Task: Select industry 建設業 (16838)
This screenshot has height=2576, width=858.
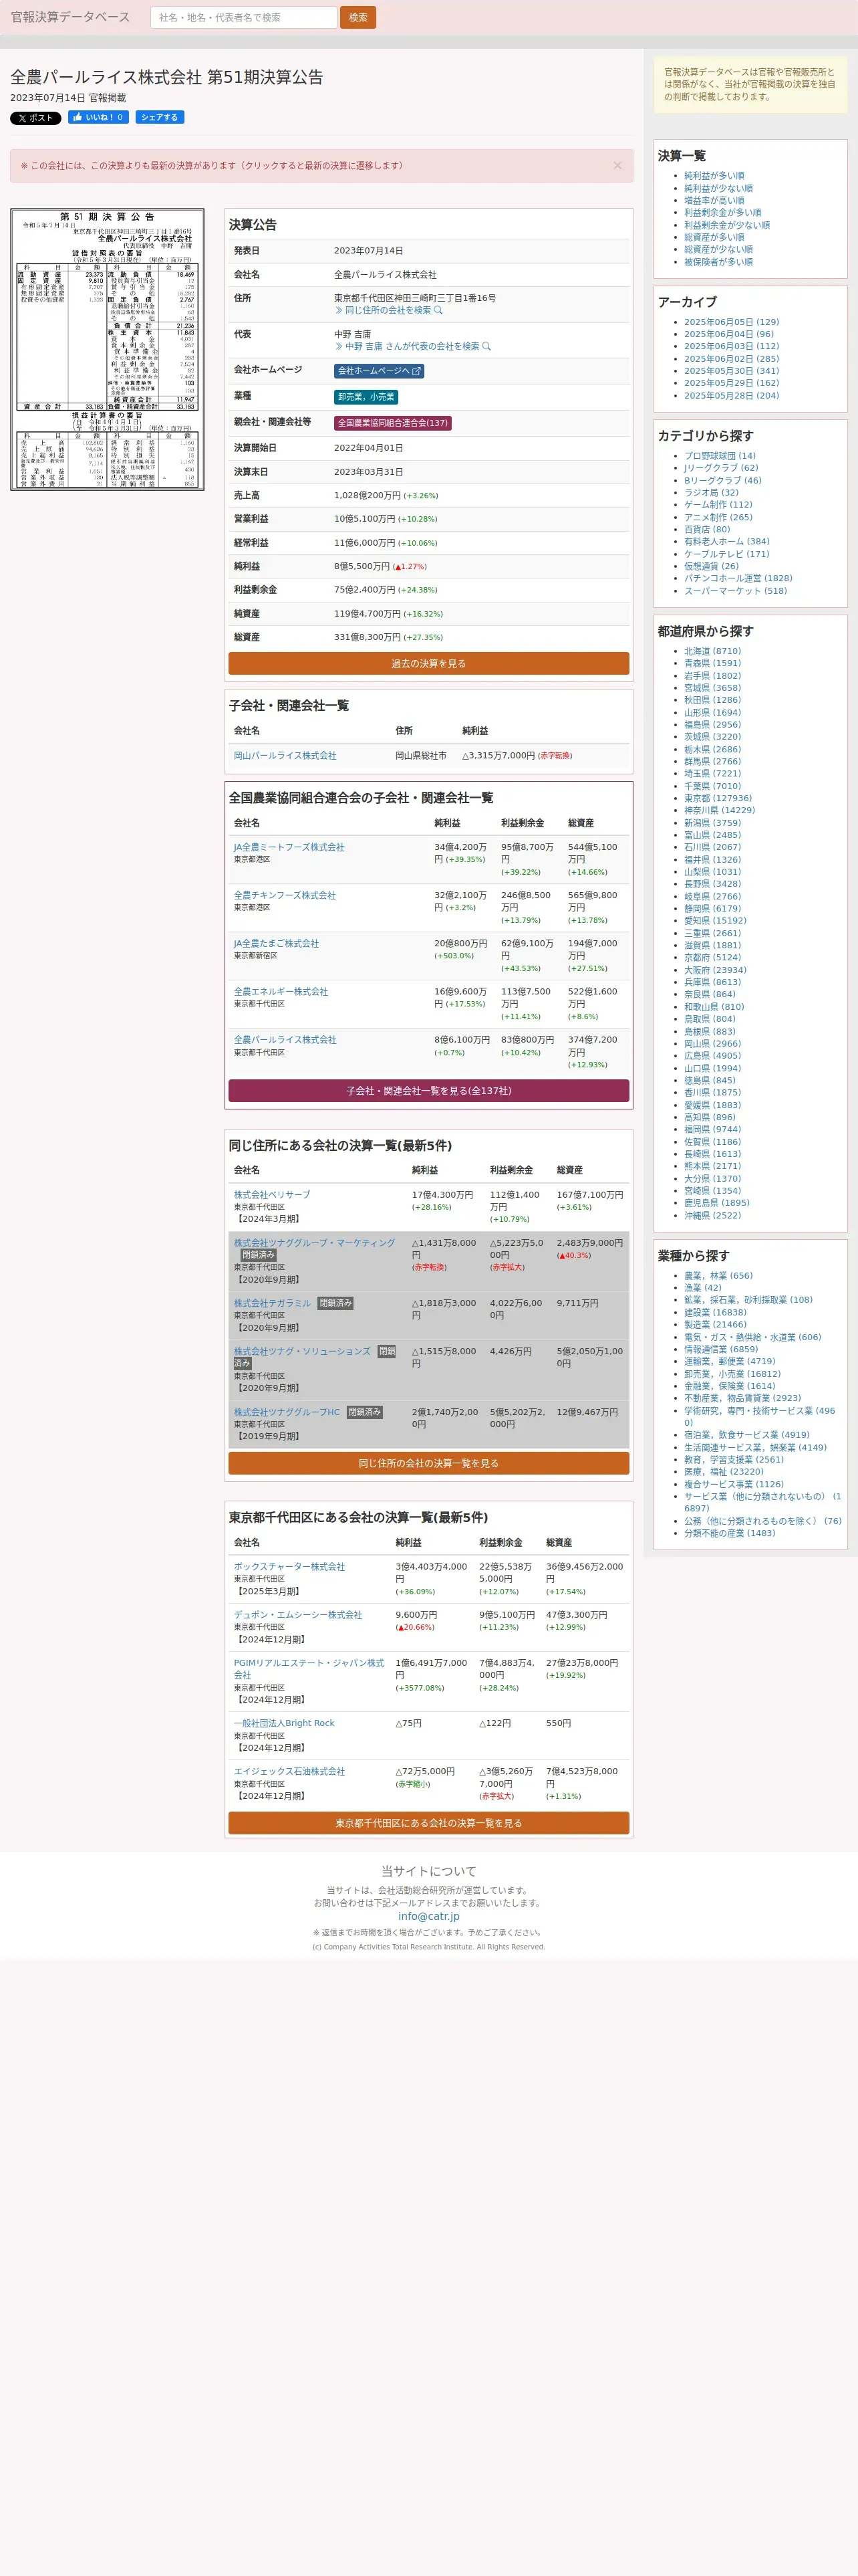Action: [x=715, y=1313]
